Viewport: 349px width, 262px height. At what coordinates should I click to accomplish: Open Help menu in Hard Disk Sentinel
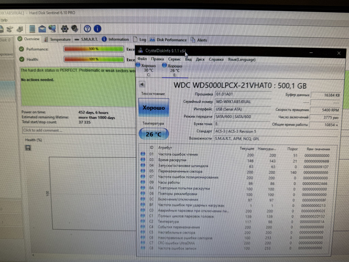pyautogui.click(x=4, y=20)
